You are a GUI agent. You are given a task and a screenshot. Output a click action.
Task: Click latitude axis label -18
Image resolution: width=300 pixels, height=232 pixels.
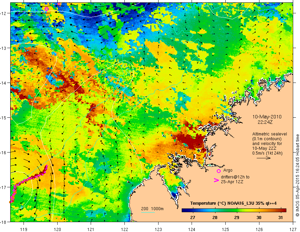[4, 222]
